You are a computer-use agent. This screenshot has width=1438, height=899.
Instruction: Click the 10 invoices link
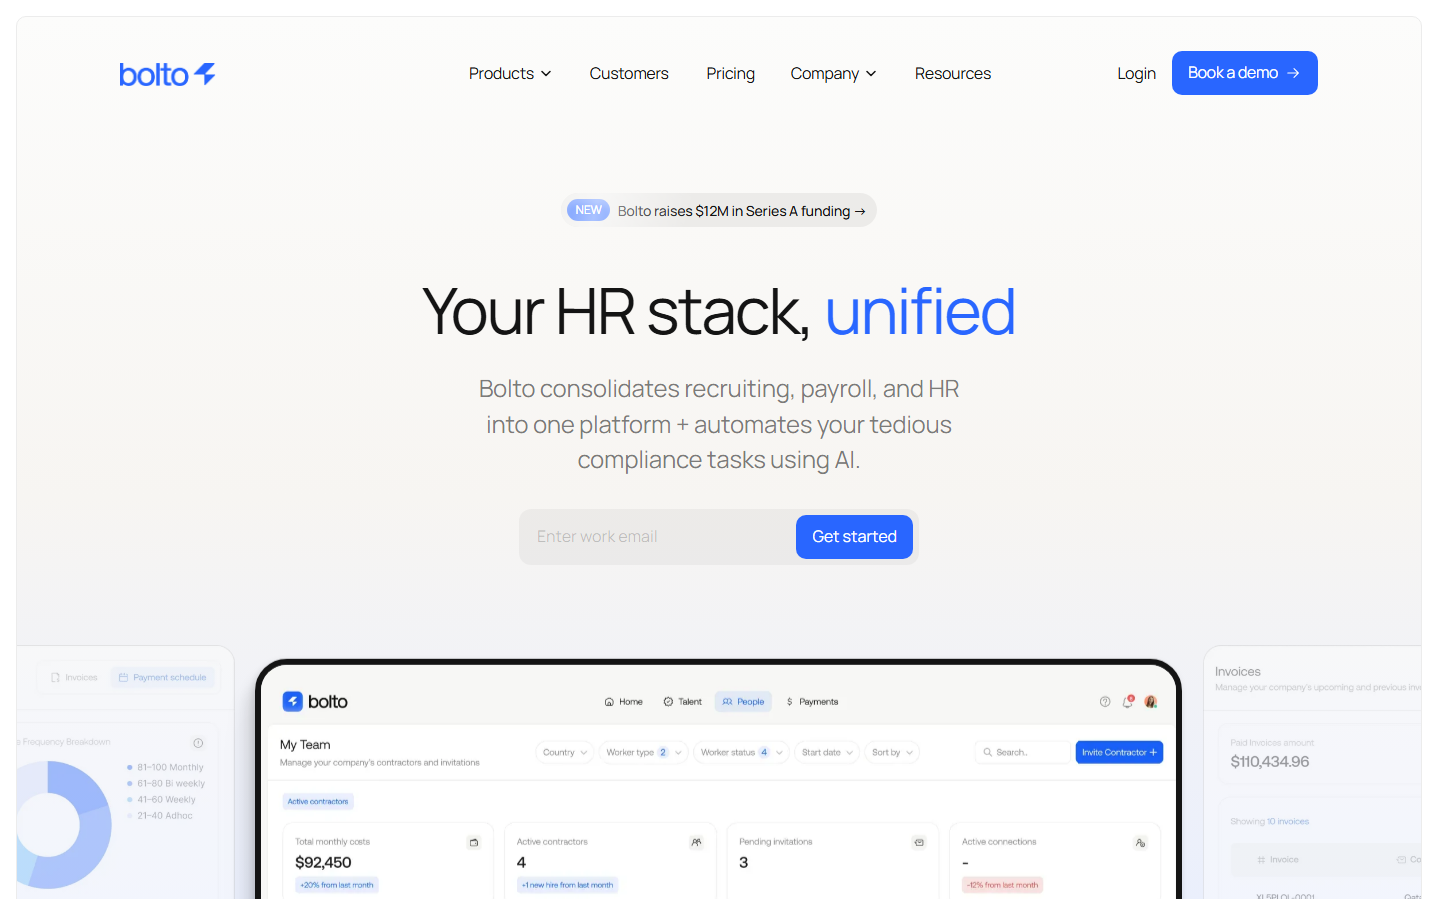1288,822
